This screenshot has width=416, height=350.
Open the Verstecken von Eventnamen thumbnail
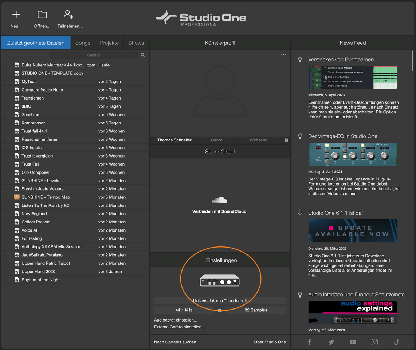coord(353,77)
